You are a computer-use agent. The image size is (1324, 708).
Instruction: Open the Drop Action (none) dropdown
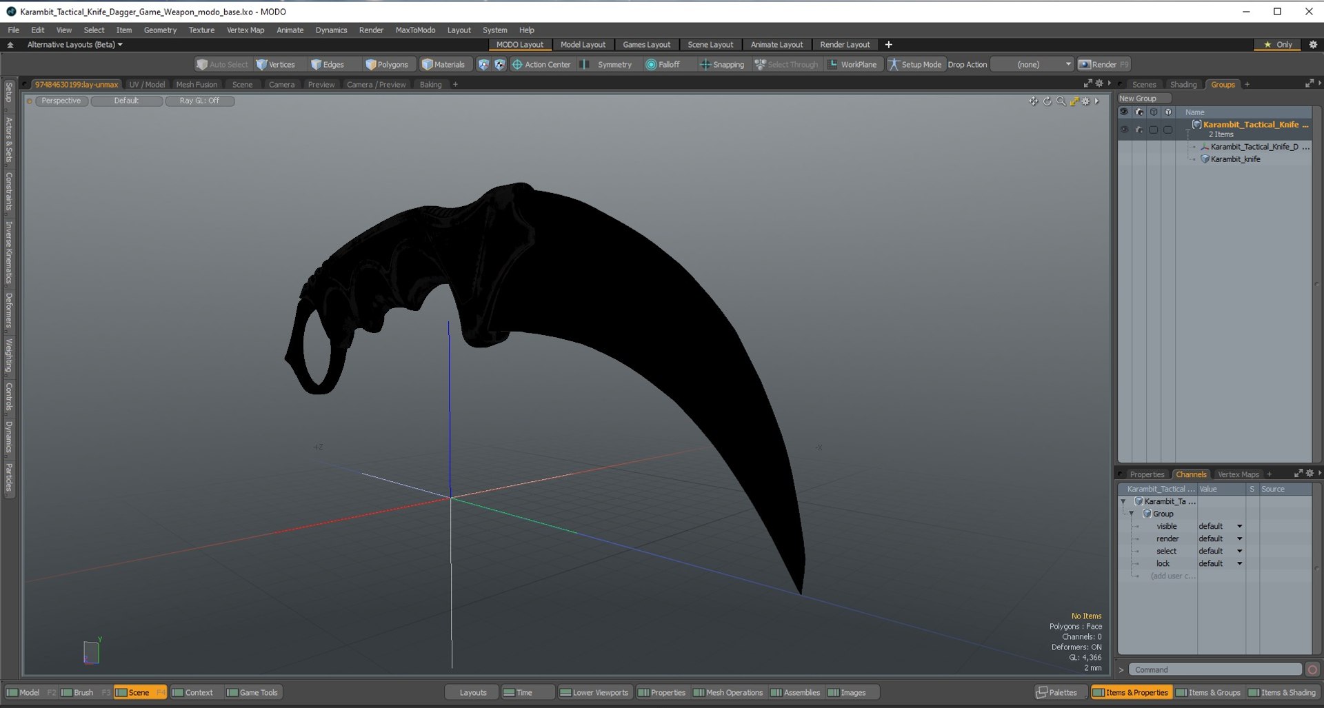point(1032,64)
